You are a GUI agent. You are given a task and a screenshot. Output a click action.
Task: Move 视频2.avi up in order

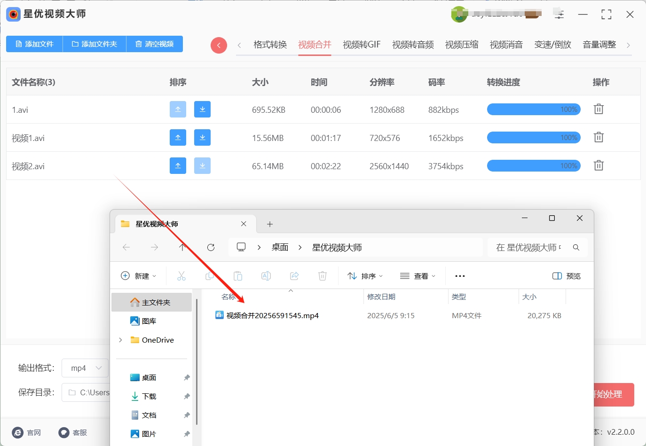[178, 165]
